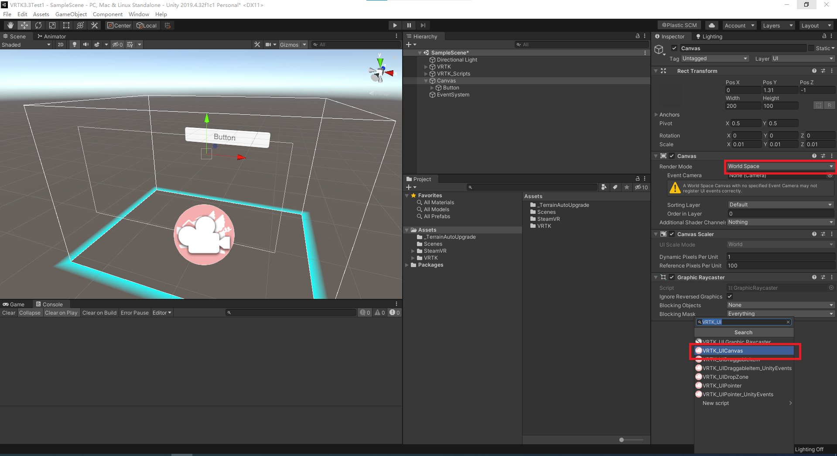Viewport: 837px width, 456px height.
Task: Select Directional Light in Hierarchy
Action: [x=457, y=60]
